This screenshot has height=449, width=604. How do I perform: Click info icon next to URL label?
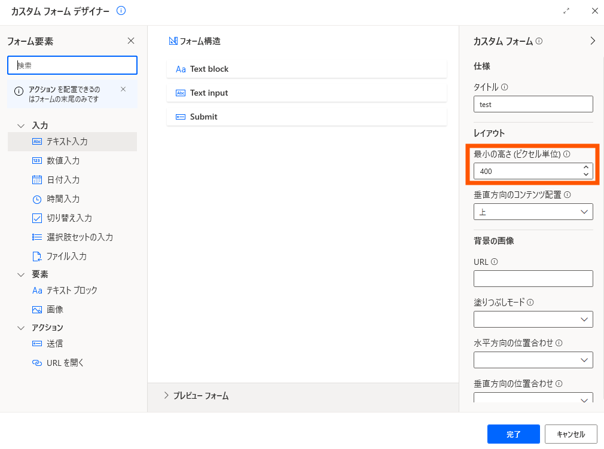click(495, 262)
